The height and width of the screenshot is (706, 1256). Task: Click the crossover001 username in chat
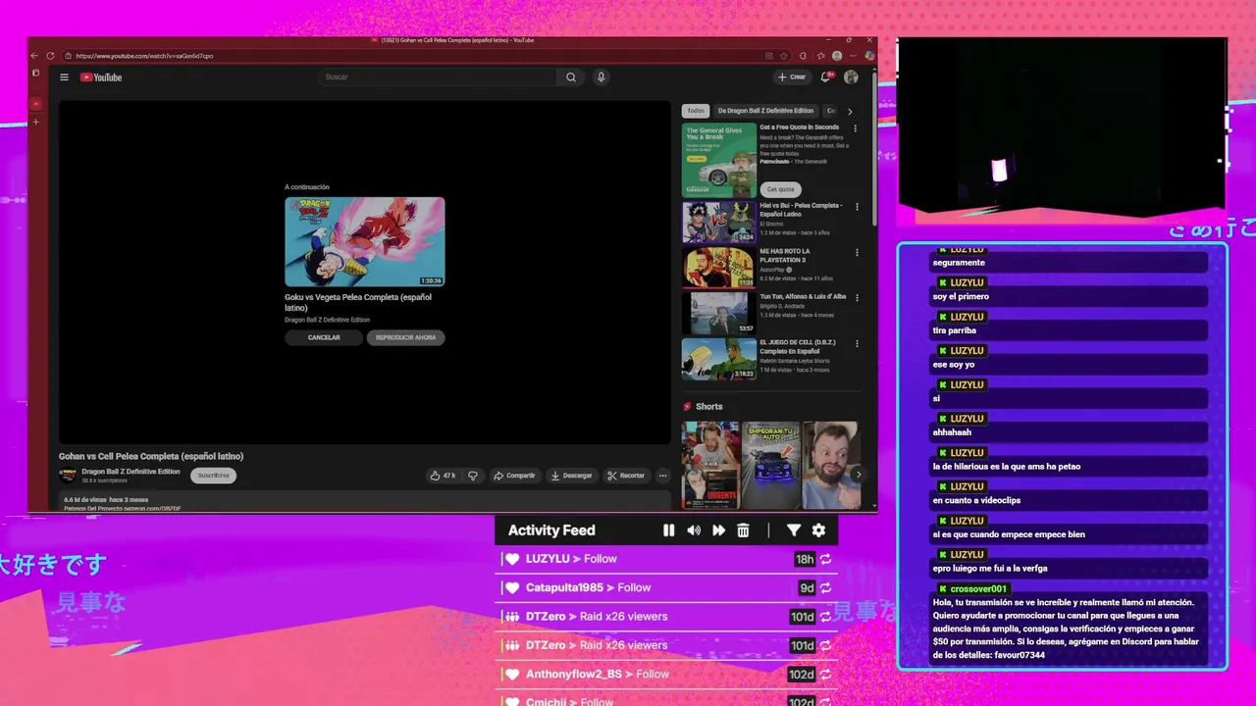tap(978, 589)
